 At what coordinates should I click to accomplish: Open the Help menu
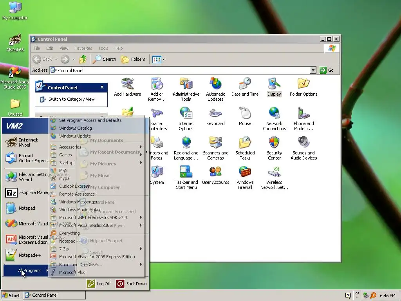[118, 48]
